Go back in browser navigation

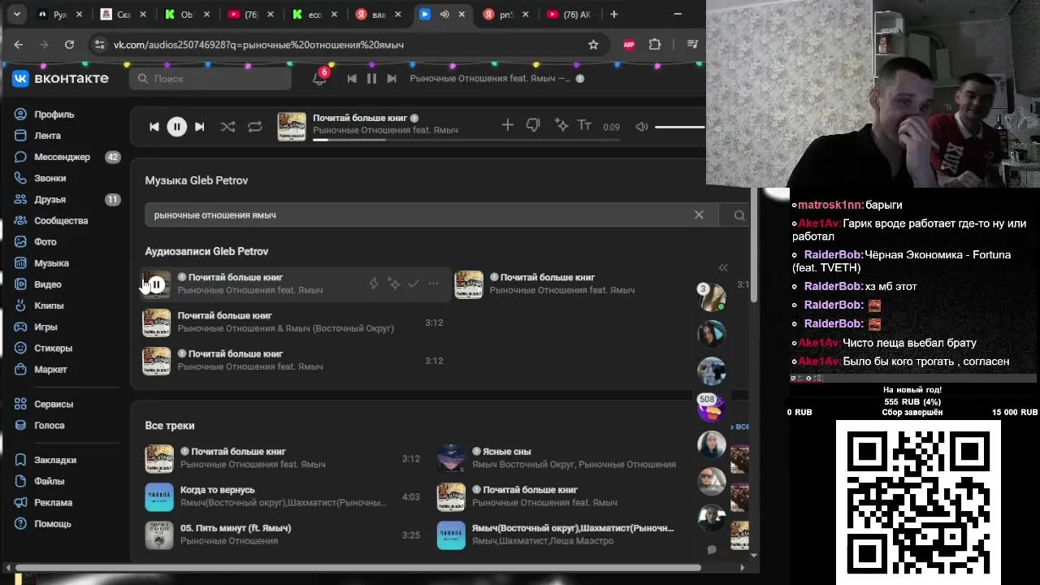(x=19, y=45)
